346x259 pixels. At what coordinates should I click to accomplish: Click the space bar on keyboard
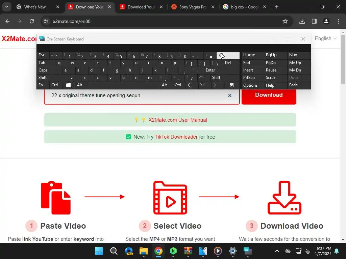tap(124, 85)
